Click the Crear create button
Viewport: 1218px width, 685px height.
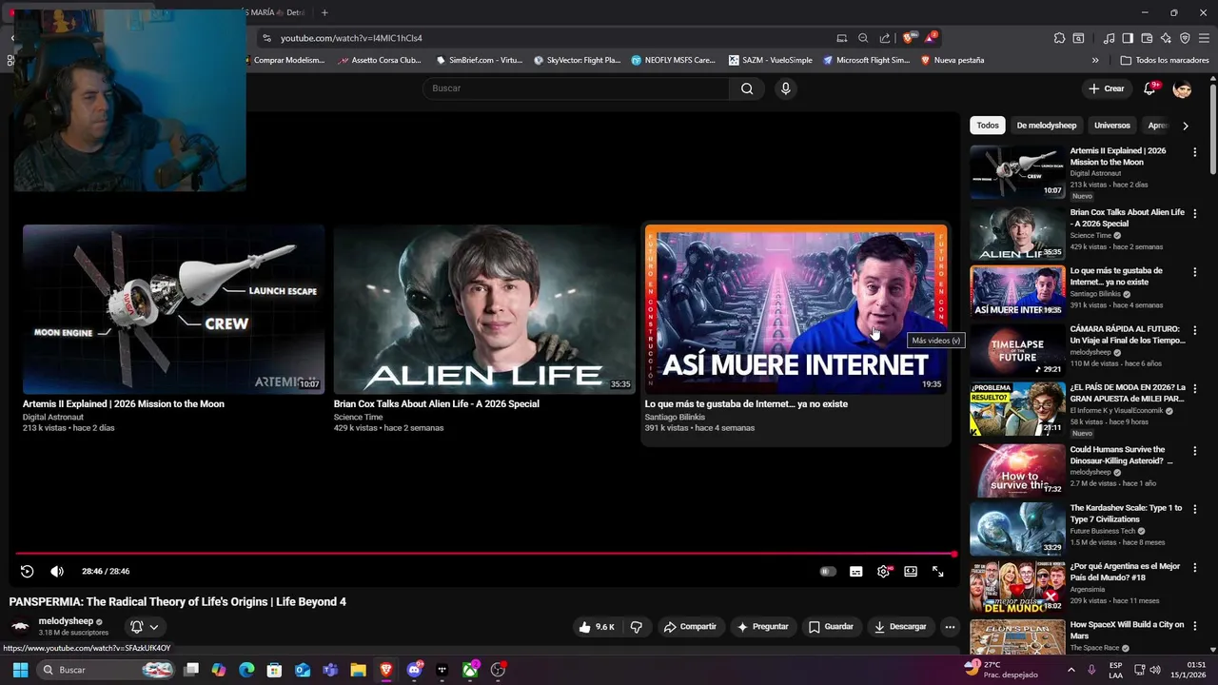click(x=1107, y=88)
